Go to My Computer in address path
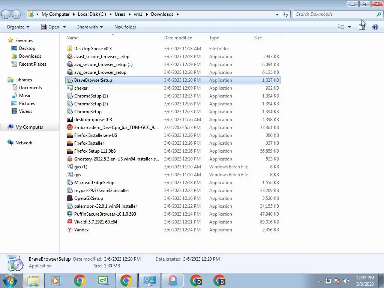 (55, 14)
